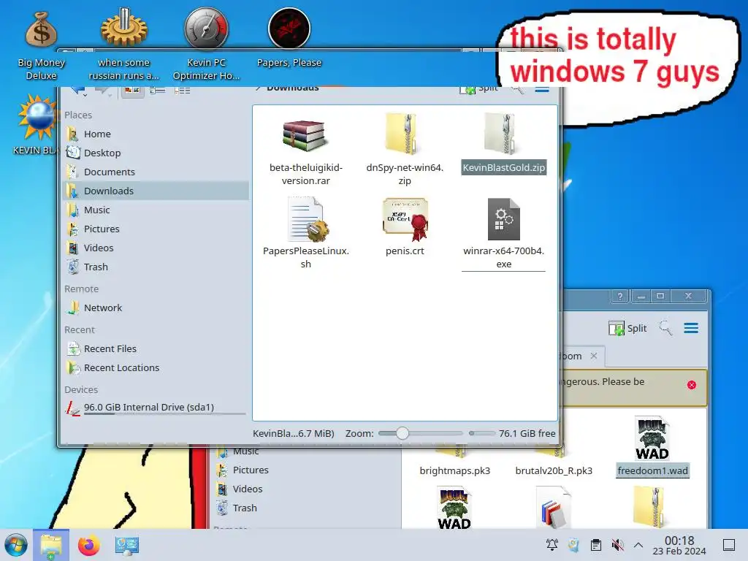Open Videos in the front window Places
The width and height of the screenshot is (748, 561).
point(156,248)
